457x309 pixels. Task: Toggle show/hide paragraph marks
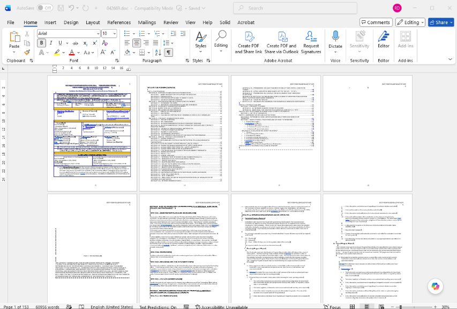tap(168, 53)
